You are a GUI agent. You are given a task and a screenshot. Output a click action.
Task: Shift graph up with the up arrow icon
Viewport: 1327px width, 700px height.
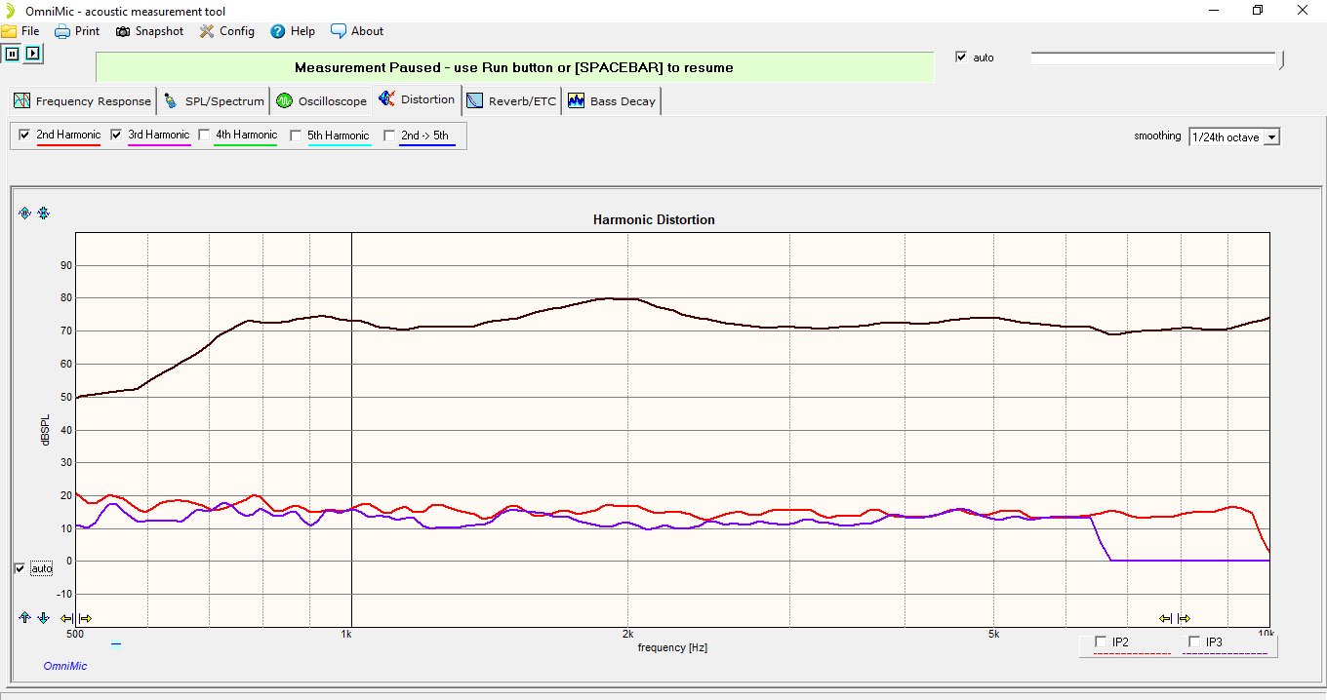click(x=24, y=617)
